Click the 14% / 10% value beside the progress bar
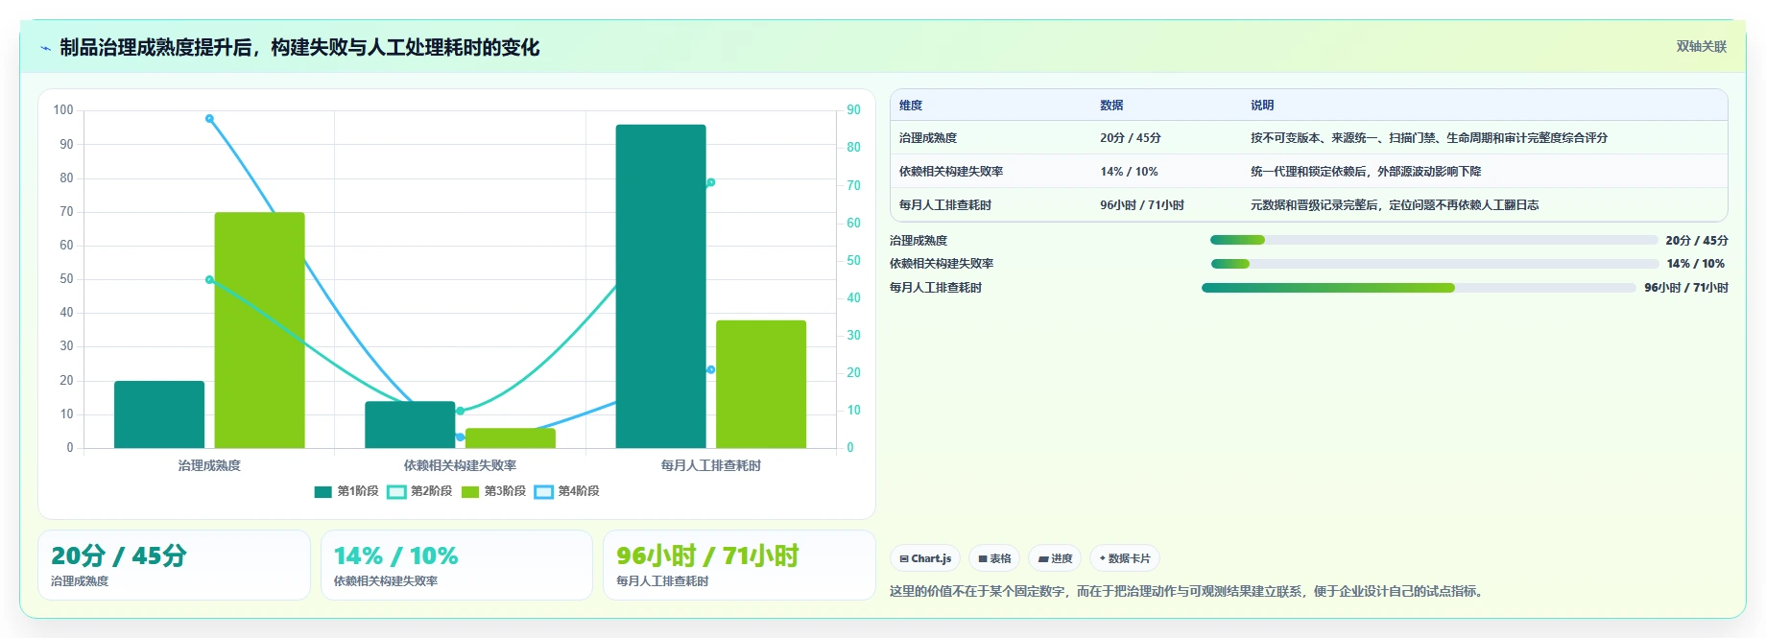 [1696, 264]
